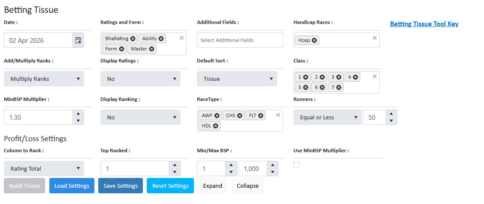Remove class 7 tag

[339, 87]
